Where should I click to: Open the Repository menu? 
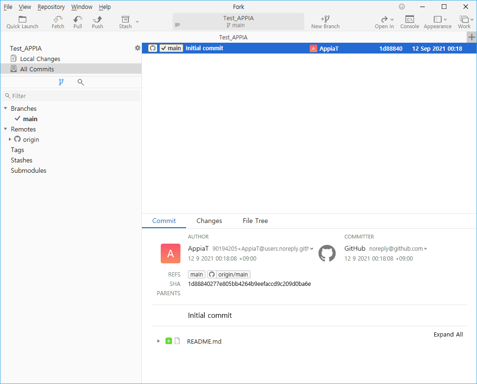(x=51, y=7)
